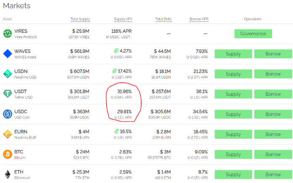Image resolution: width=293 pixels, height=183 pixels.
Task: Click the USDC total debt $ 305.6M
Action: pos(161,112)
